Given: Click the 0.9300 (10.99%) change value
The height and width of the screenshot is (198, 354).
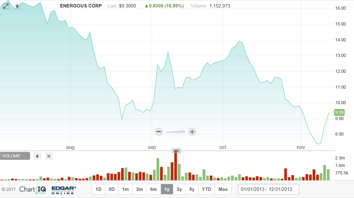Looking at the screenshot, I should click(164, 6).
